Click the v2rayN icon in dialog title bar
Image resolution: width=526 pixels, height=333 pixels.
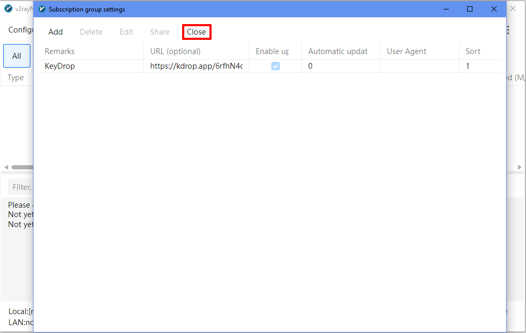click(x=42, y=9)
